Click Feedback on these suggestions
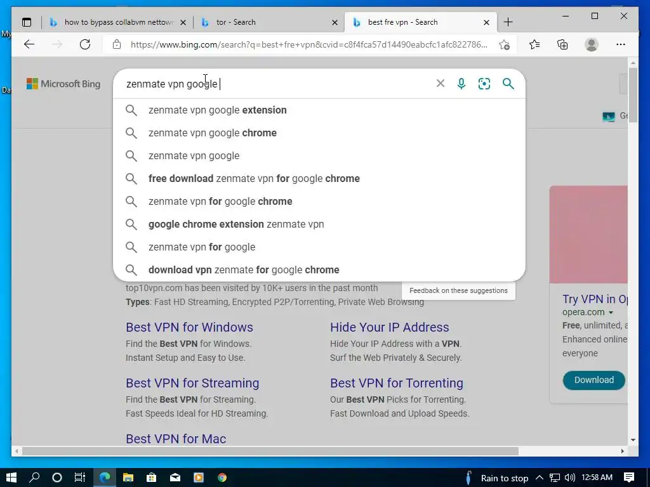 pyautogui.click(x=458, y=290)
